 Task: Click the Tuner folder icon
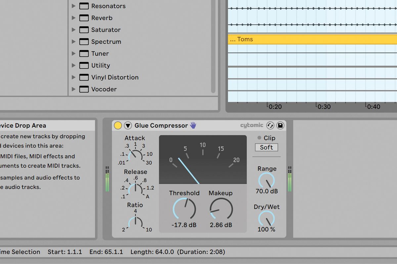click(x=83, y=53)
